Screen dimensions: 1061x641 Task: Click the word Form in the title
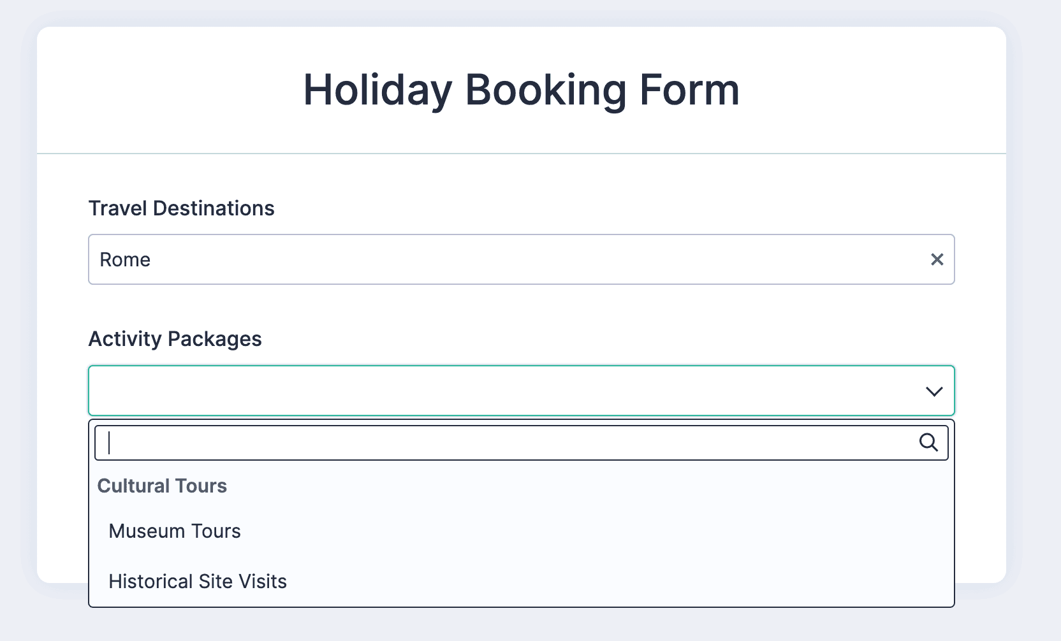[x=689, y=90]
